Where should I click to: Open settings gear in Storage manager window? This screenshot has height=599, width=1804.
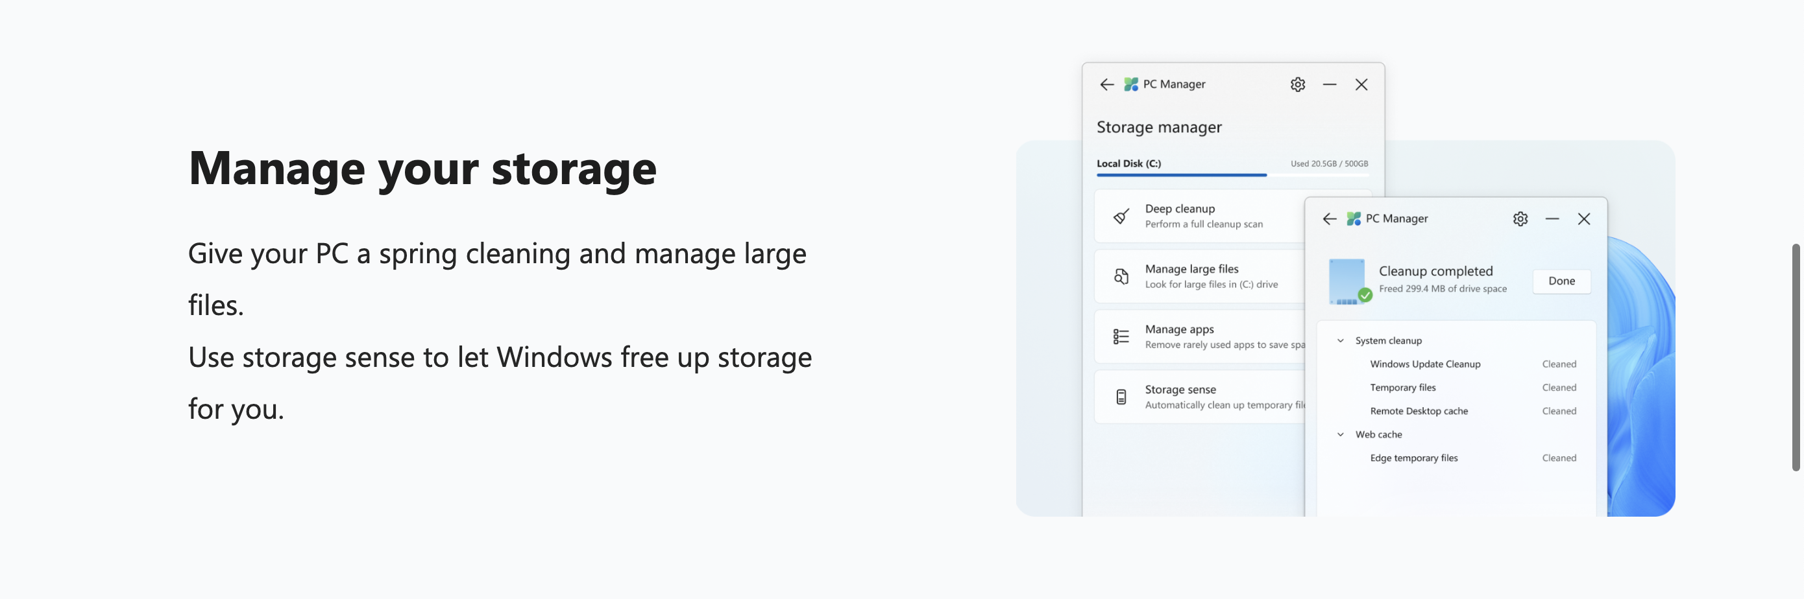click(x=1298, y=85)
